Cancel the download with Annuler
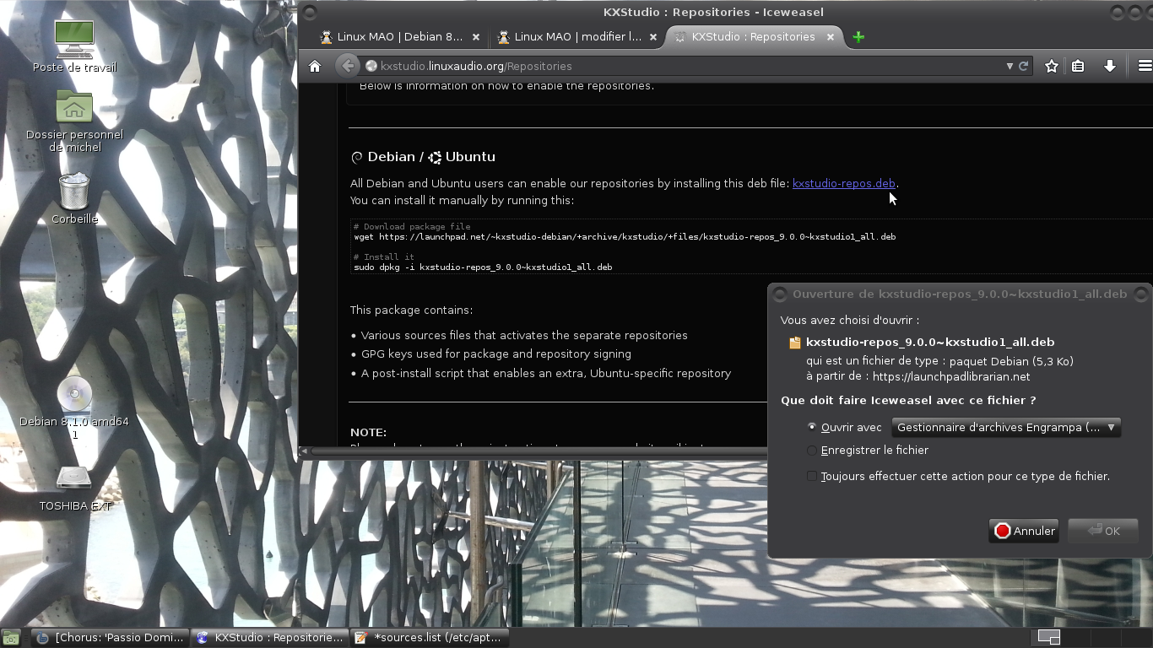Viewport: 1153px width, 648px height. pyautogui.click(x=1024, y=531)
